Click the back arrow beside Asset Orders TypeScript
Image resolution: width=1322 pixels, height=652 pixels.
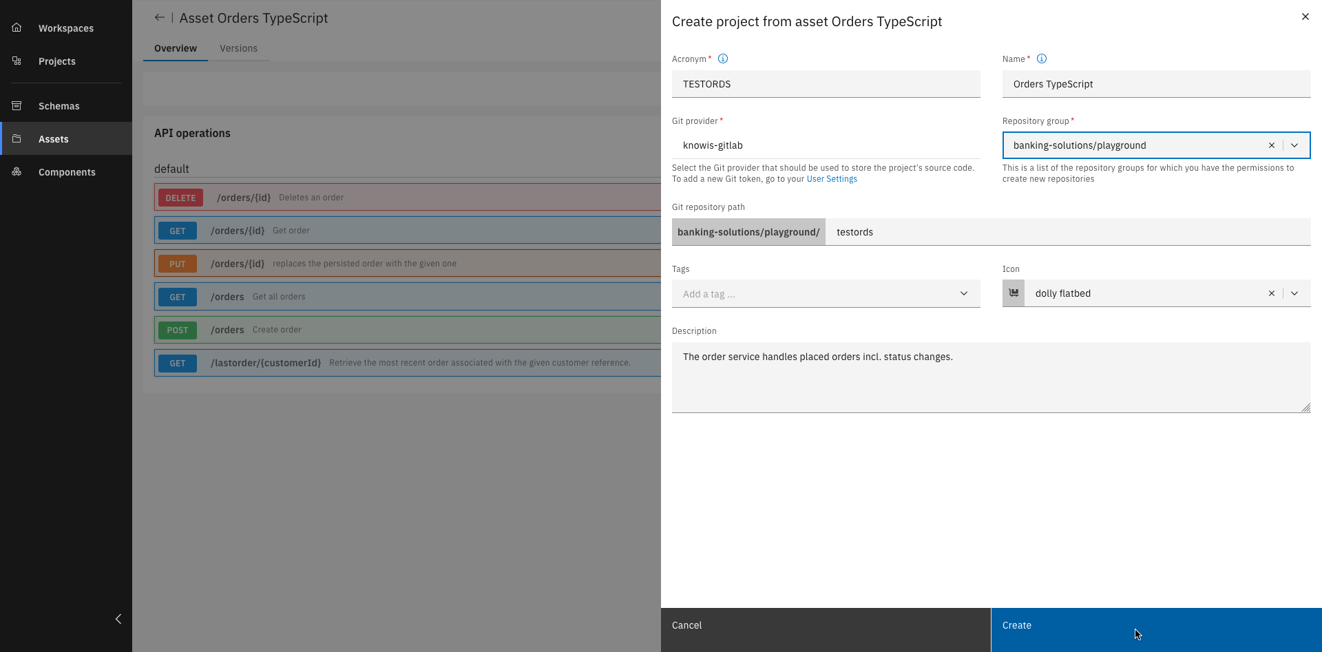tap(159, 17)
